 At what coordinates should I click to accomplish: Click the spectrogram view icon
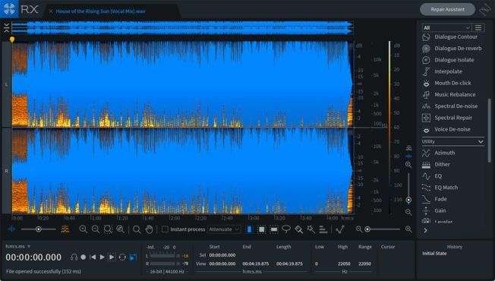(65, 229)
